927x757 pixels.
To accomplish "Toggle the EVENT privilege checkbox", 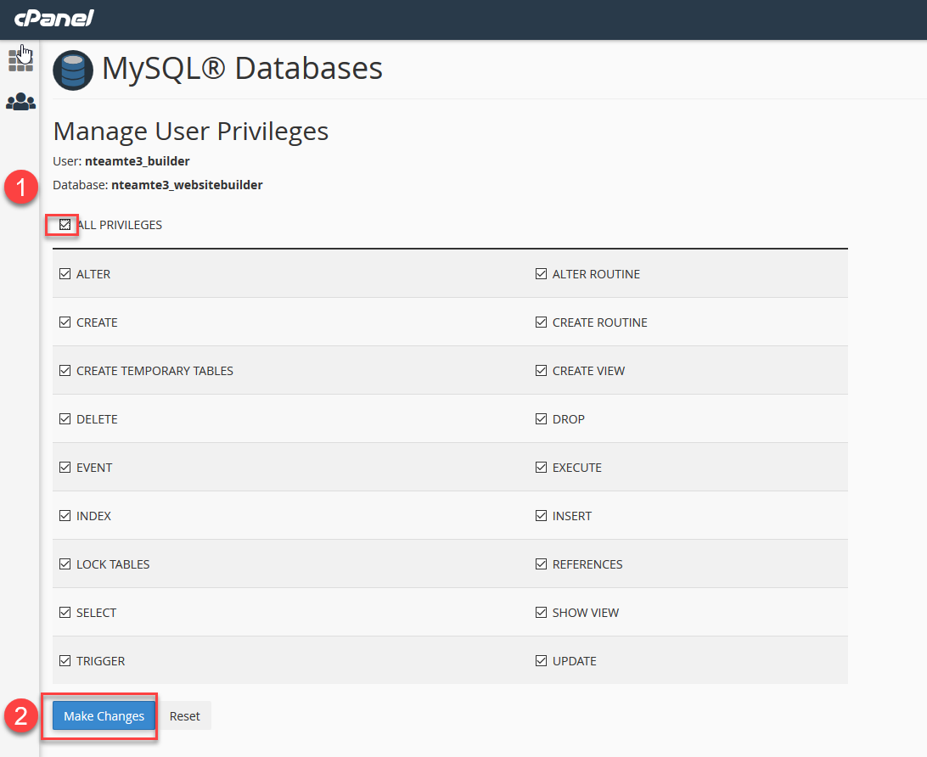I will 65,468.
